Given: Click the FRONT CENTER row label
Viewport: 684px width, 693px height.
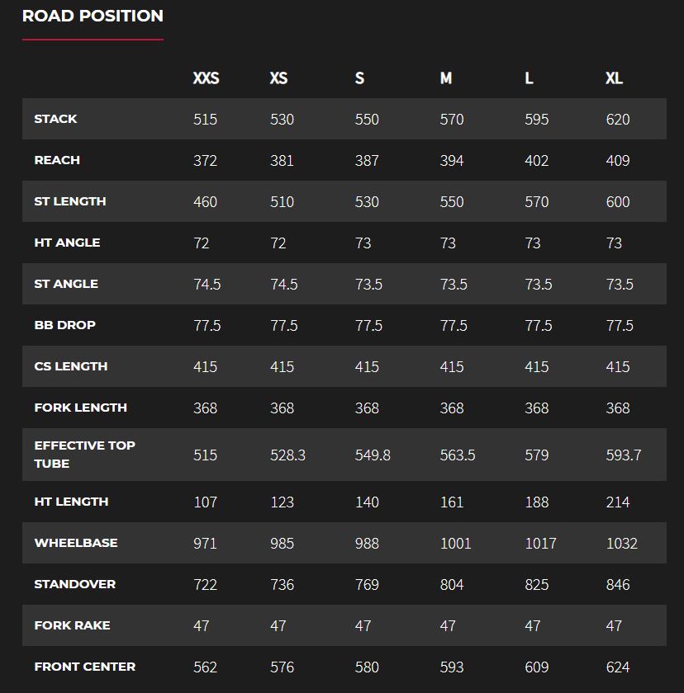Looking at the screenshot, I should pyautogui.click(x=84, y=667).
